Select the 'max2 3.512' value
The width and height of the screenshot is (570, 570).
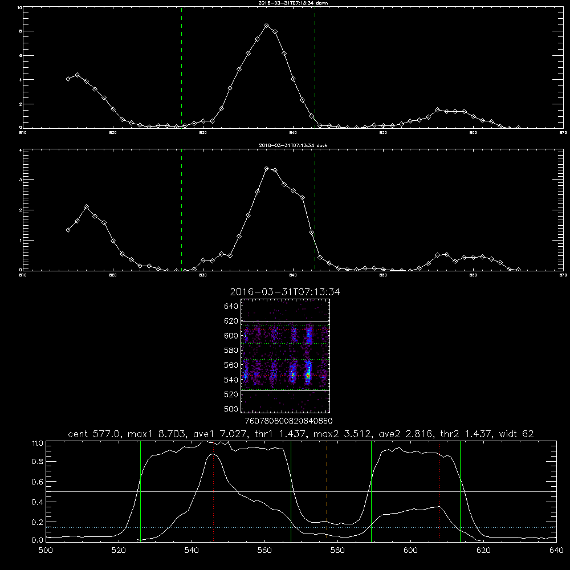click(x=343, y=434)
